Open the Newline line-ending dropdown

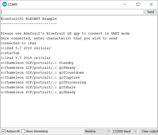click(x=97, y=131)
